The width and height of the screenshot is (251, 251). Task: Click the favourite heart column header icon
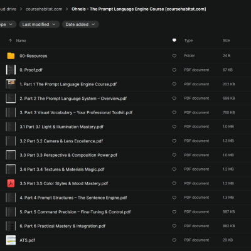[x=174, y=40]
